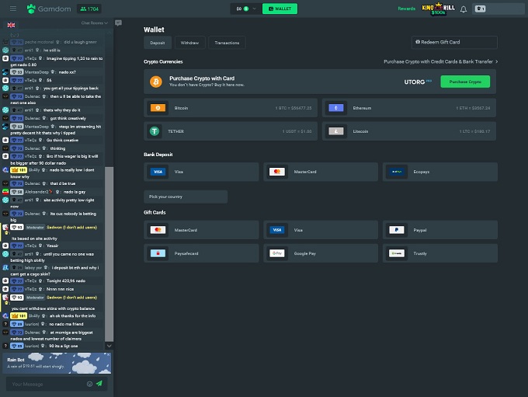
Task: Open the user profile badge
Action: tap(480, 9)
